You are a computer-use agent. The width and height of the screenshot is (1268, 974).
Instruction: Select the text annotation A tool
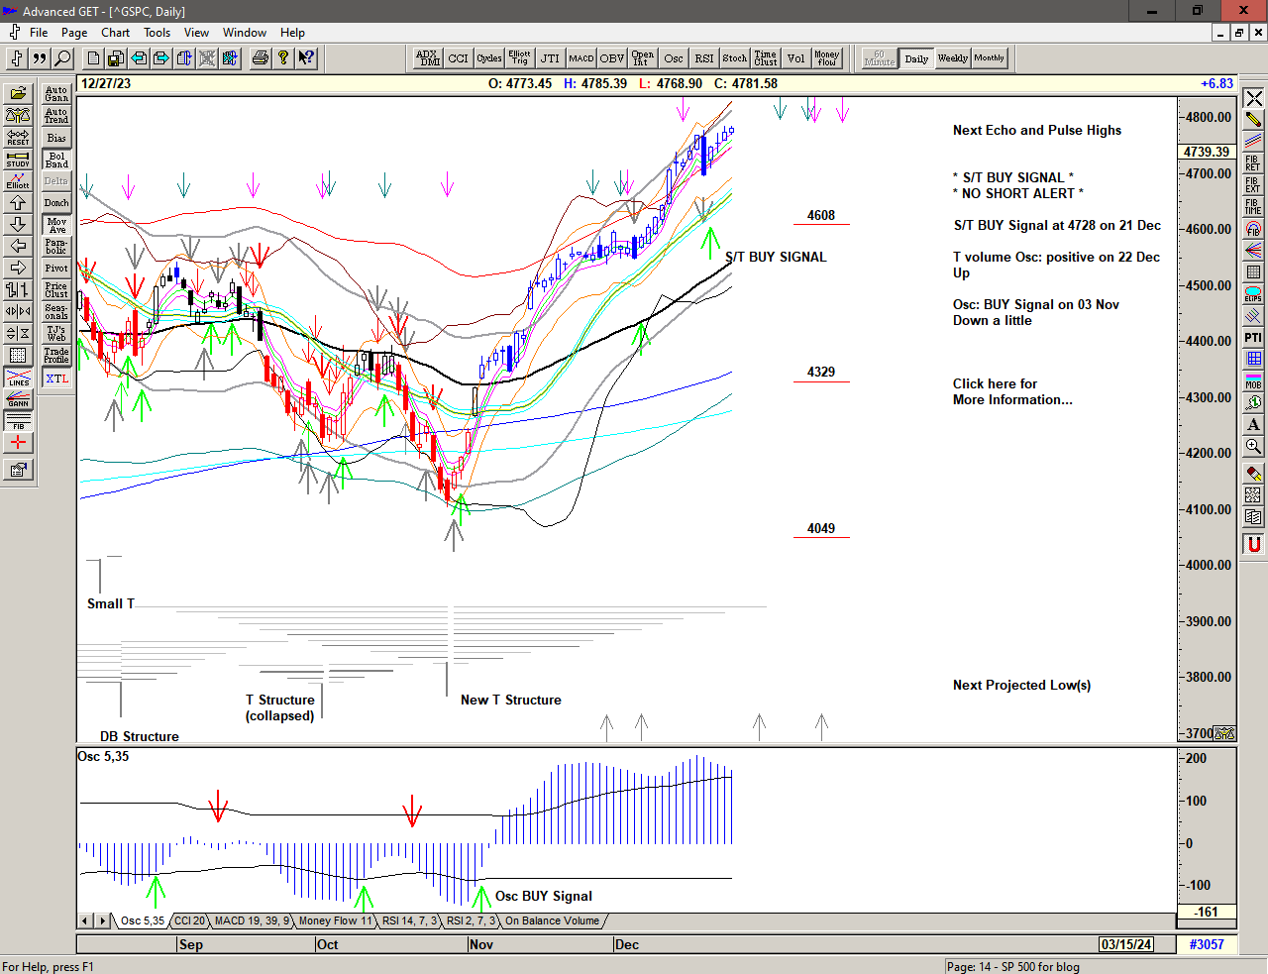pos(1253,424)
